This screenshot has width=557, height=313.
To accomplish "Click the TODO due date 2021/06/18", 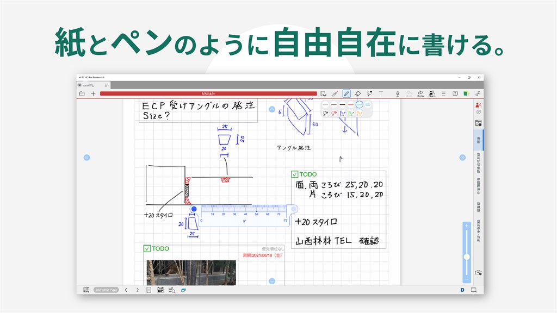I will click(x=263, y=255).
